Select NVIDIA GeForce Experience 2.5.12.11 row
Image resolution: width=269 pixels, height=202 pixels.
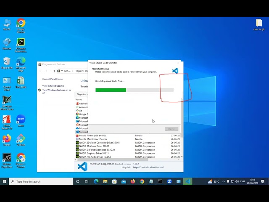point(128,150)
